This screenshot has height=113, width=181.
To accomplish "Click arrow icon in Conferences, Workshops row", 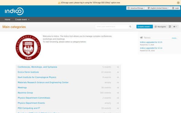I will pyautogui.click(x=118, y=67).
